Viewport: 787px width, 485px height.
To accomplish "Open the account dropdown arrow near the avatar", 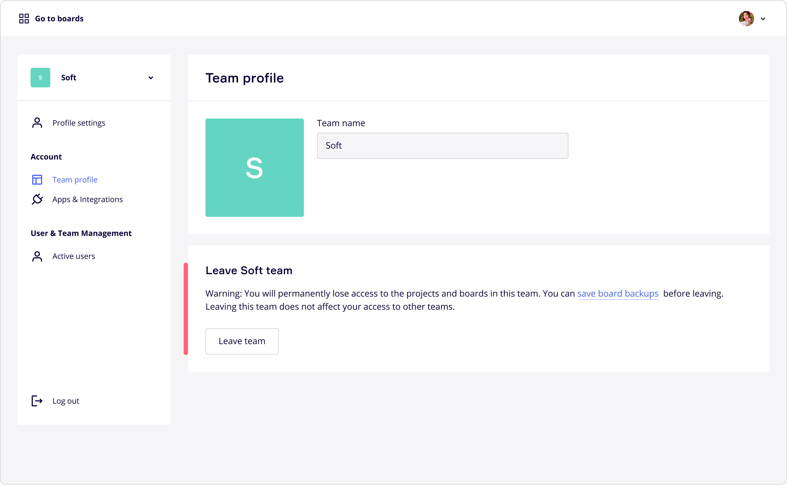I will pos(763,19).
